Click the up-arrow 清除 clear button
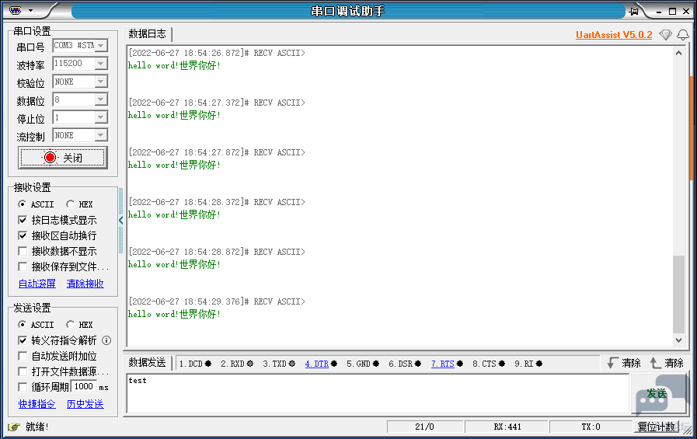 click(x=667, y=363)
